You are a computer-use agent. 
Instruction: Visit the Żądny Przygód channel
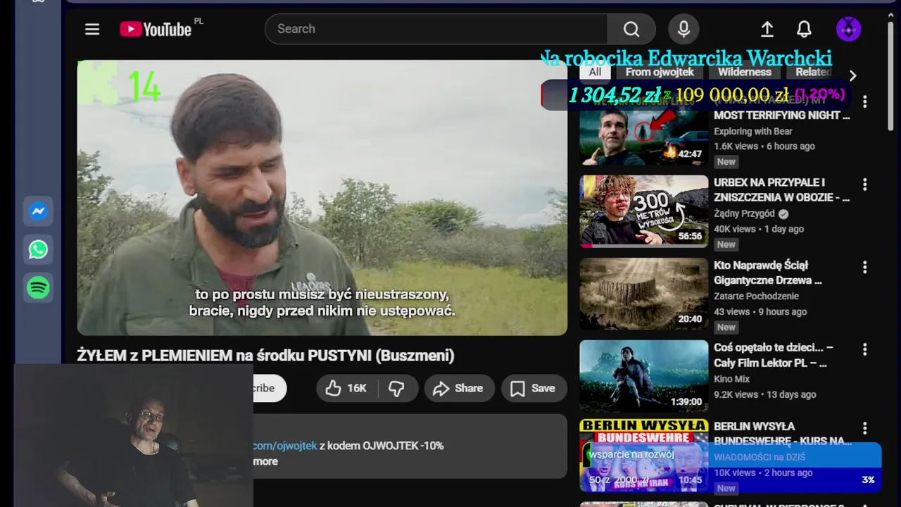744,213
